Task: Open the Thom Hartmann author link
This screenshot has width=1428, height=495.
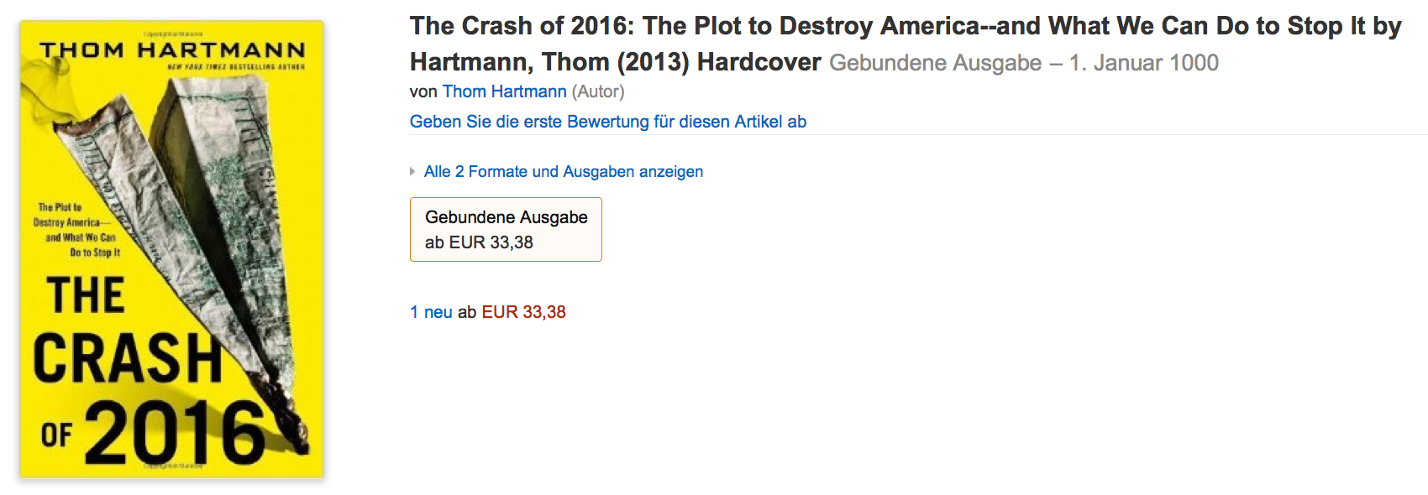Action: coord(504,91)
